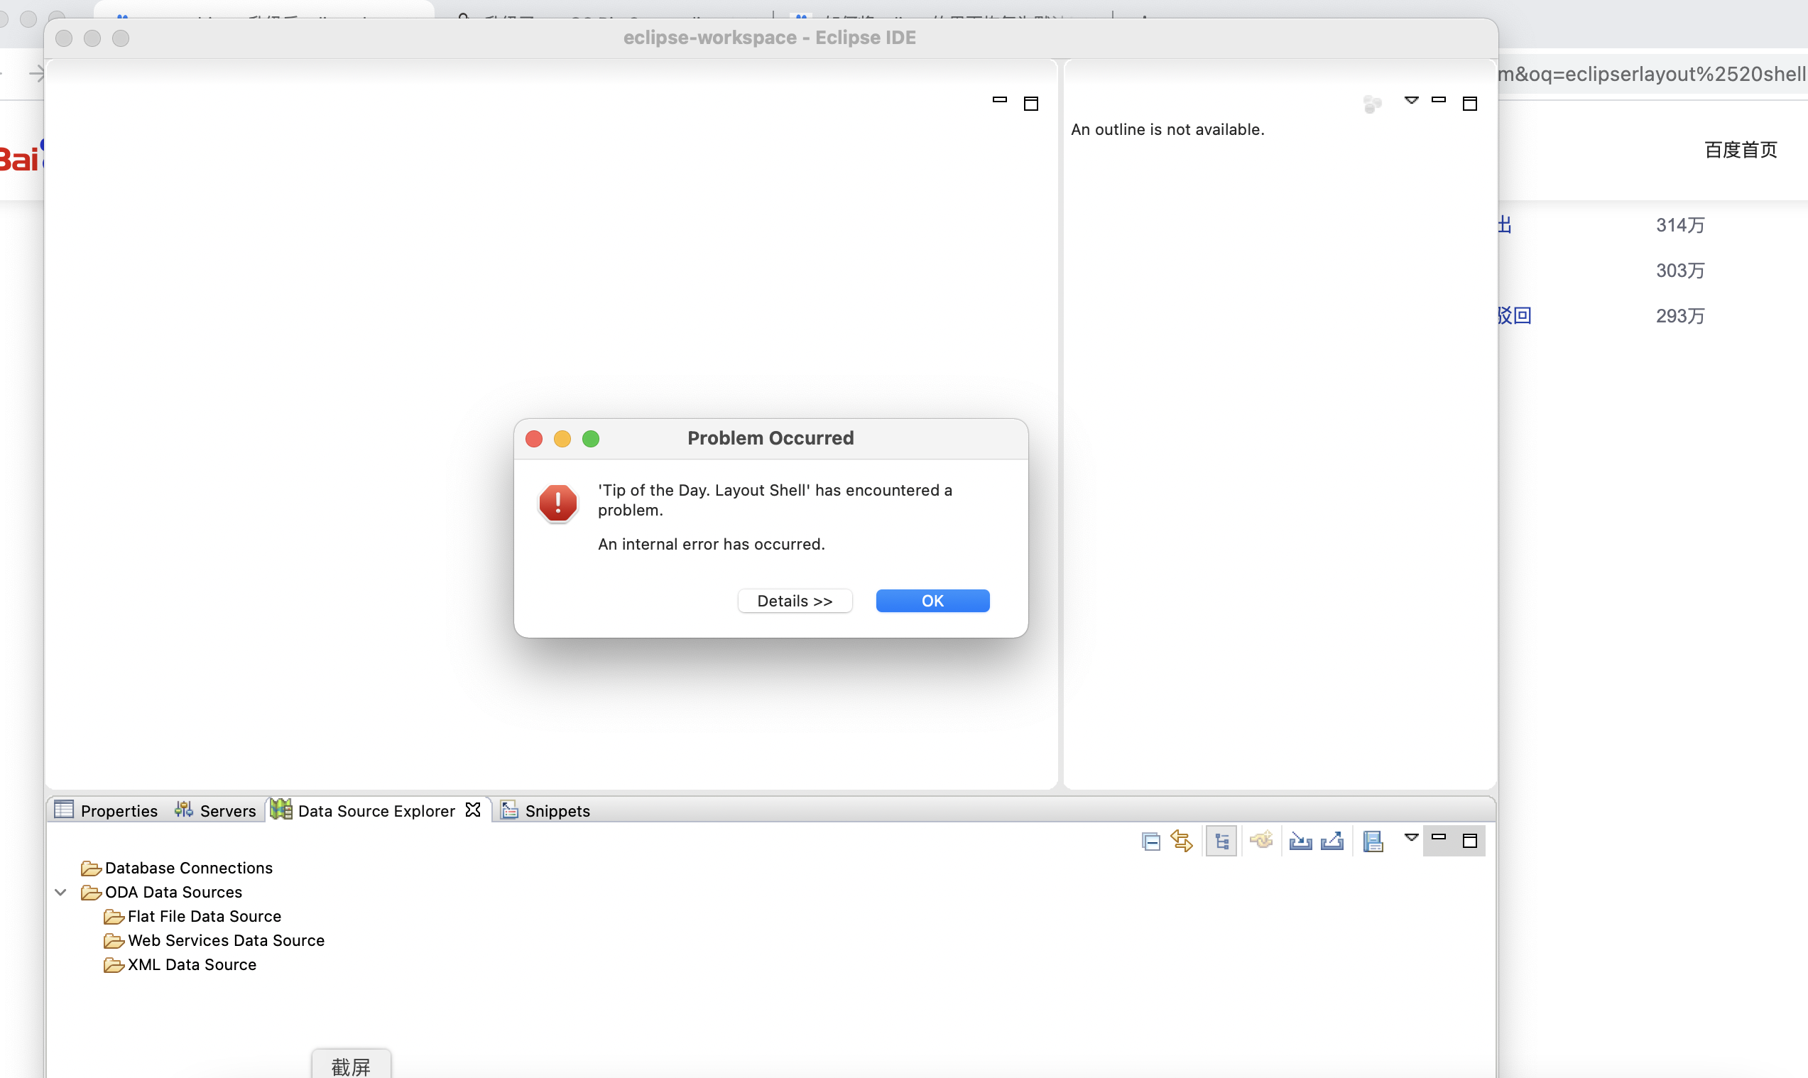Click the Snippets tab icon
This screenshot has width=1808, height=1078.
click(x=509, y=810)
